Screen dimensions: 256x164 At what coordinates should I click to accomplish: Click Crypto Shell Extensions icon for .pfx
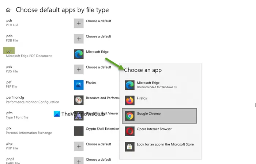click(x=79, y=131)
